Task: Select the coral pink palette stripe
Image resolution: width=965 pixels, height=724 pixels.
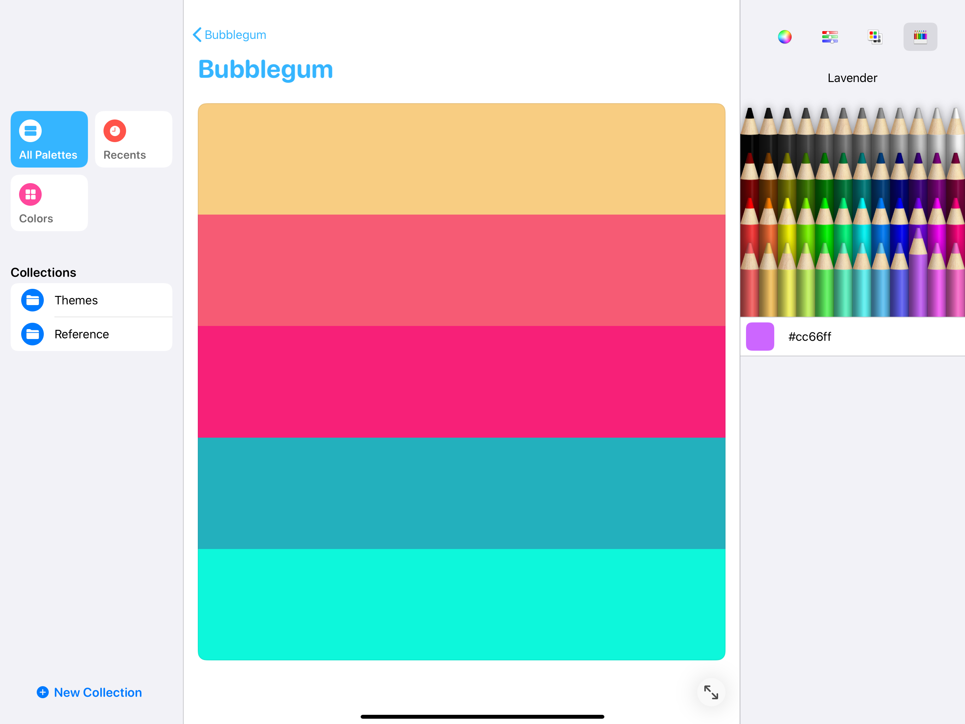Action: click(461, 270)
